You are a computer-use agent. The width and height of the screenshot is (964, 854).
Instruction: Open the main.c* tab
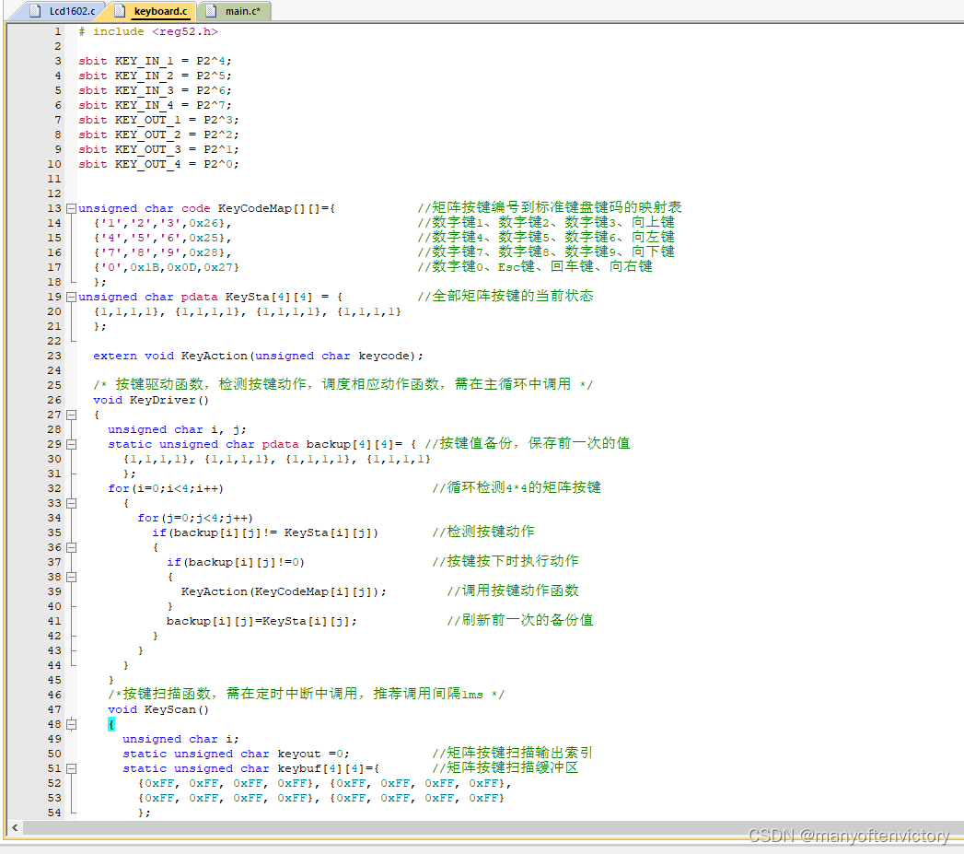pos(234,11)
